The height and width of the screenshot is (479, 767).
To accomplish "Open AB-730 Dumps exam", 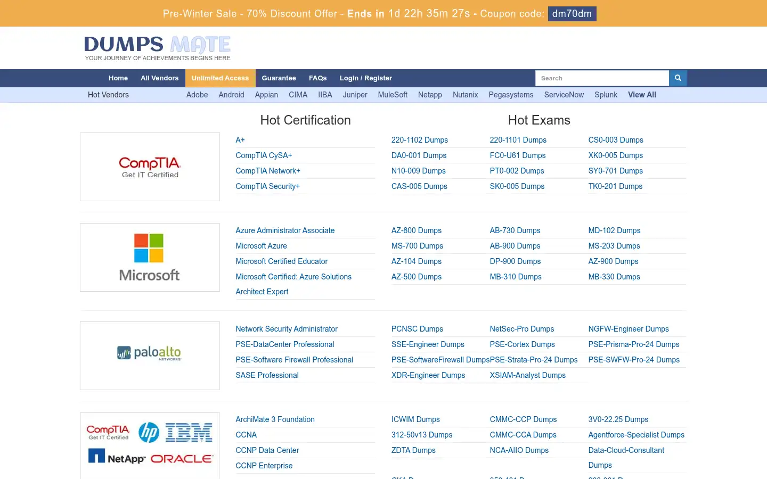I will pos(515,230).
